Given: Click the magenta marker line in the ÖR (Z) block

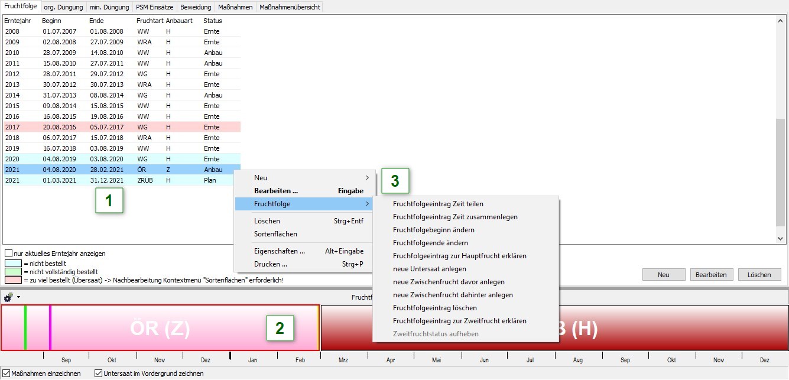Looking at the screenshot, I should [50, 328].
